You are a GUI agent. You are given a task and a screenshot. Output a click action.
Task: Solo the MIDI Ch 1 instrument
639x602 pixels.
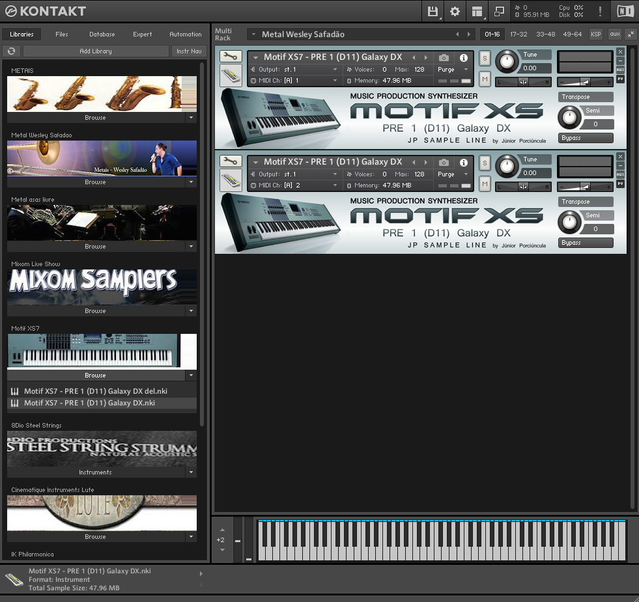point(485,58)
